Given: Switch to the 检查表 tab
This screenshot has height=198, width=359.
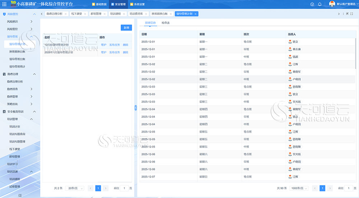Looking at the screenshot, I should (x=165, y=23).
